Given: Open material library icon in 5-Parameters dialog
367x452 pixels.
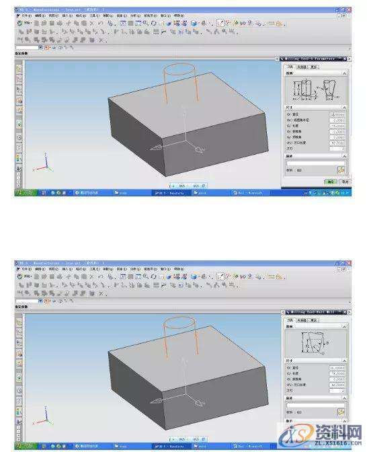Looking at the screenshot, I should [x=341, y=169].
